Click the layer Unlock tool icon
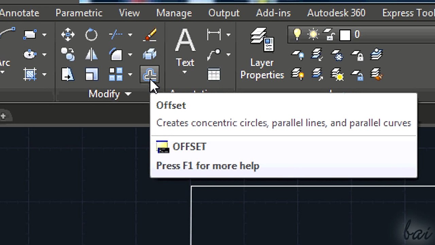 coord(357,74)
